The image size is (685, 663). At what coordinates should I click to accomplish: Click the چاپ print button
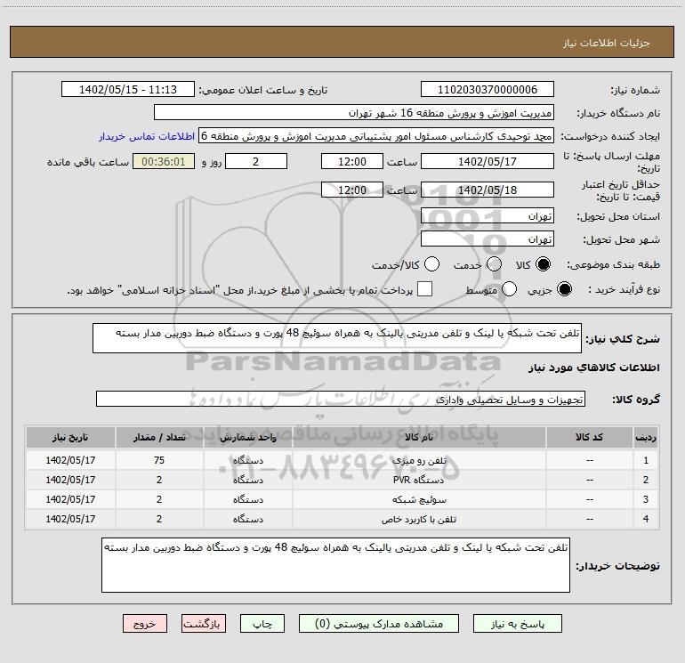(262, 624)
